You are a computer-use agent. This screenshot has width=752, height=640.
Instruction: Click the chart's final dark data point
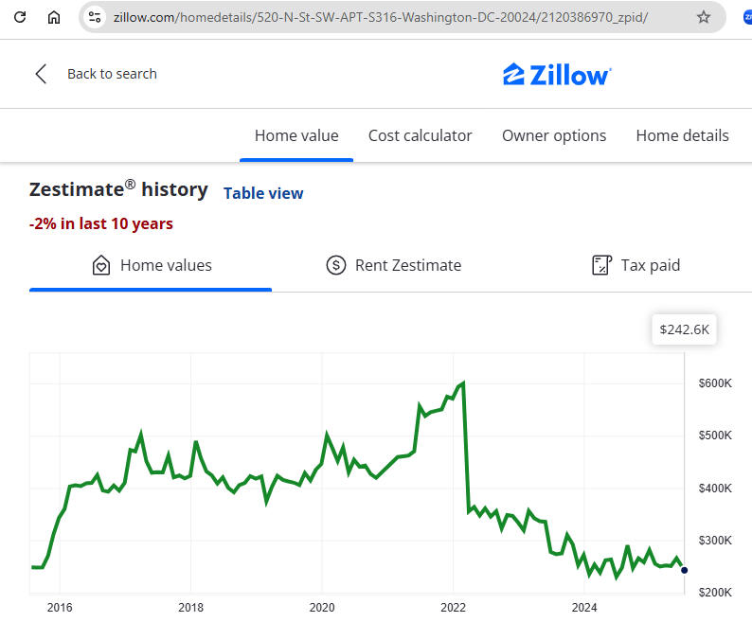coord(684,570)
